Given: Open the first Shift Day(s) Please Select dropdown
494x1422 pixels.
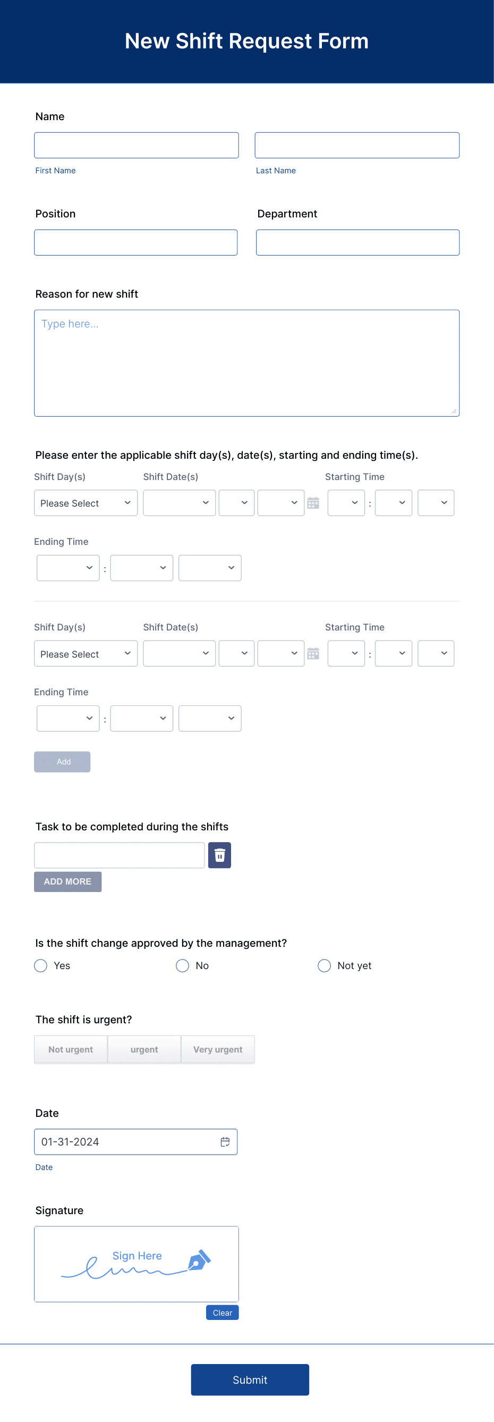Looking at the screenshot, I should coord(86,503).
